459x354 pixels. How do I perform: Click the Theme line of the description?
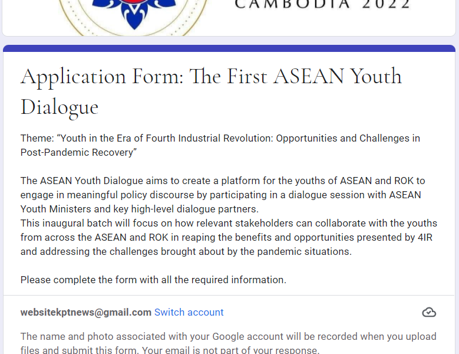pyautogui.click(x=220, y=138)
